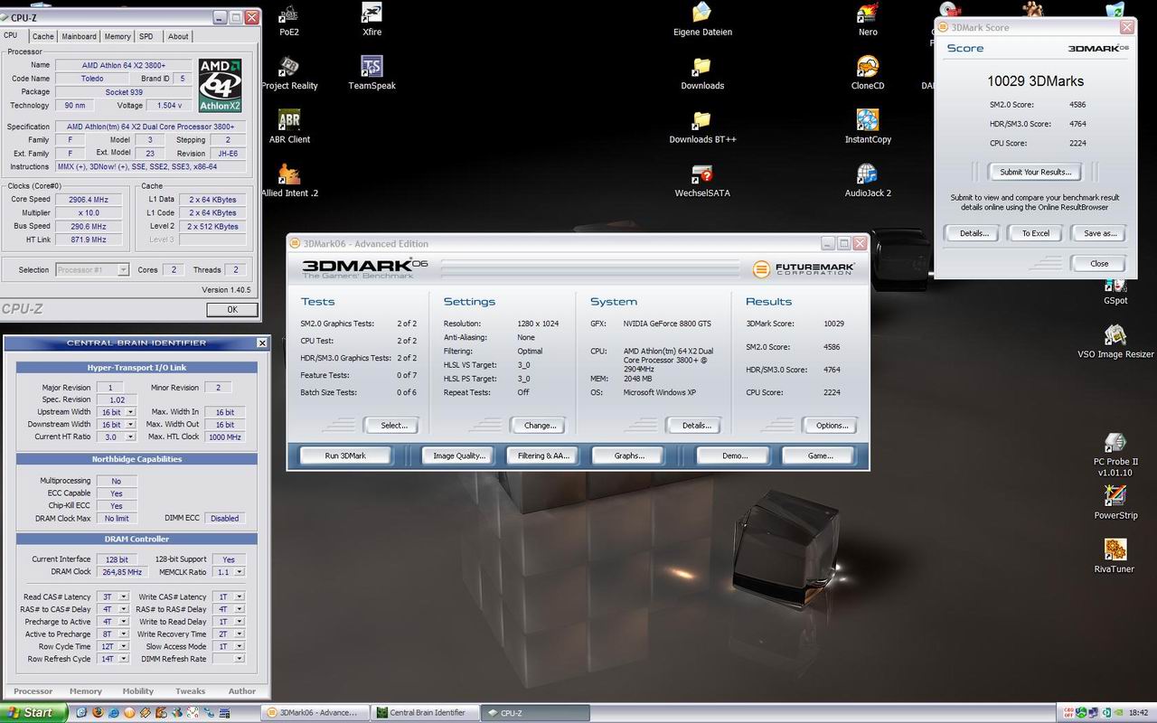Click the 3DMark06 taskbar button
Screen dimensions: 1157x723
tap(315, 712)
